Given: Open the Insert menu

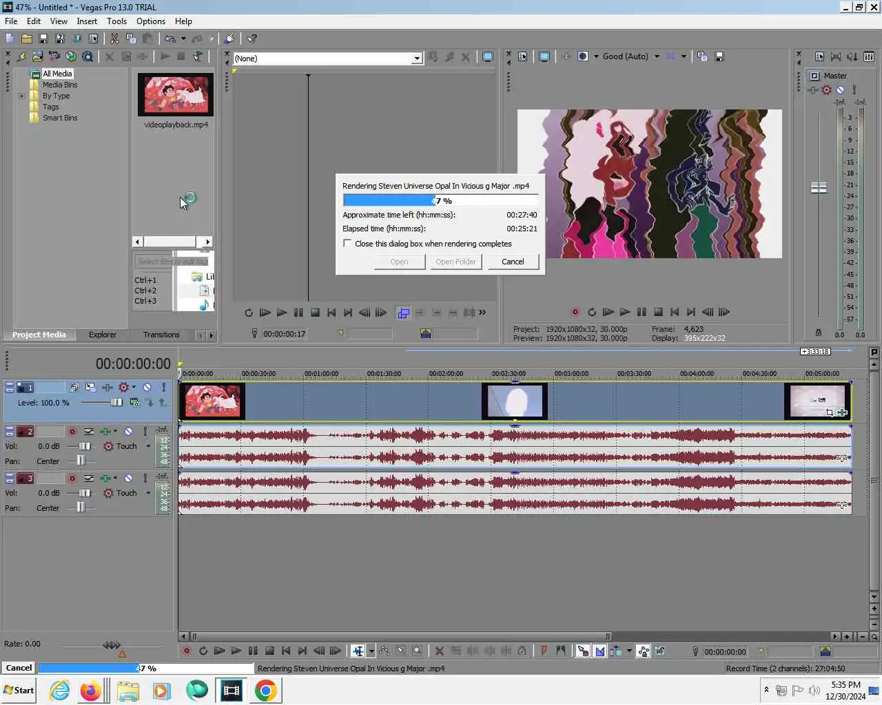Looking at the screenshot, I should [87, 21].
